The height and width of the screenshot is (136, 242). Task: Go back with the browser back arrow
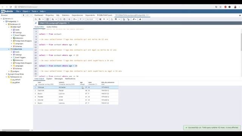(3, 7)
